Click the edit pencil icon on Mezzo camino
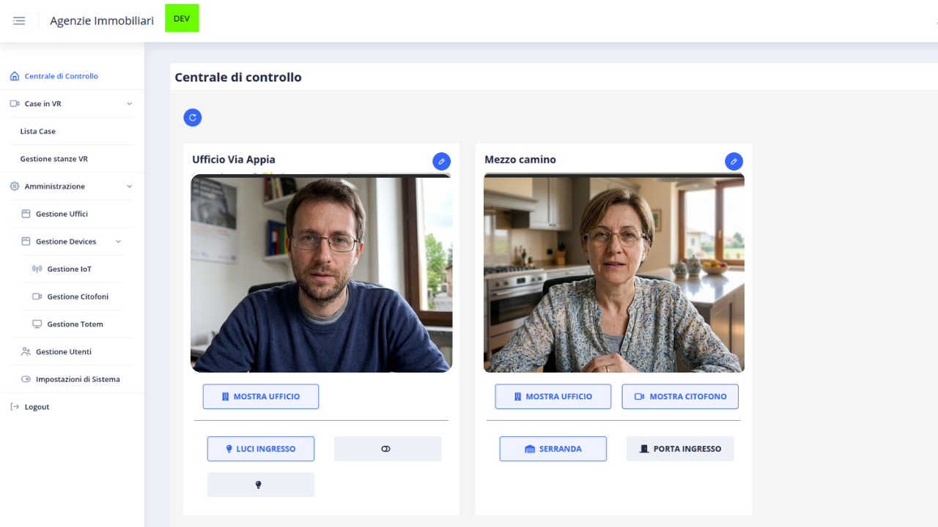The width and height of the screenshot is (938, 527). pos(734,161)
